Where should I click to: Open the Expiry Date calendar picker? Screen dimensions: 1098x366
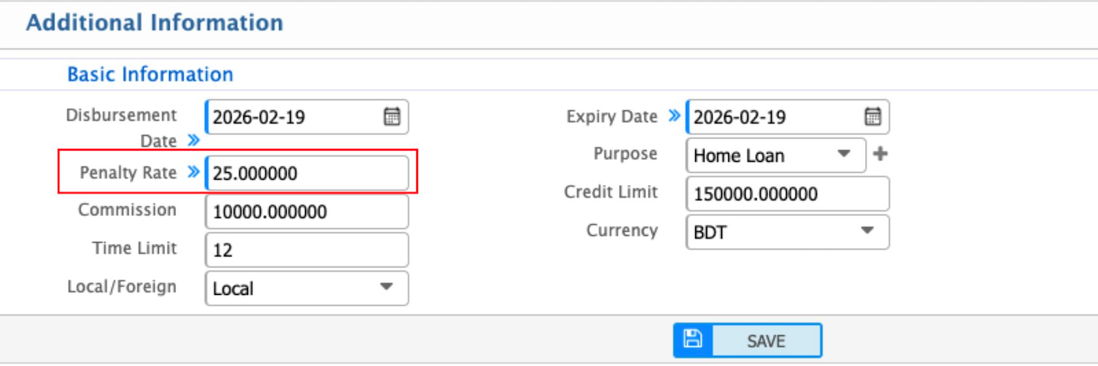point(872,118)
